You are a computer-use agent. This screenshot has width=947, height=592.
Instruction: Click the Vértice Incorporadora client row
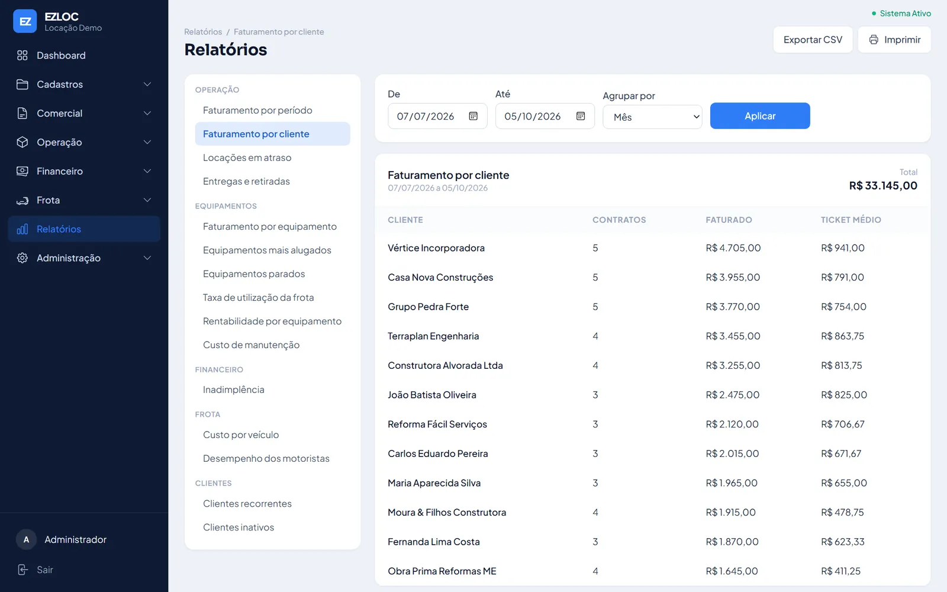pos(652,248)
